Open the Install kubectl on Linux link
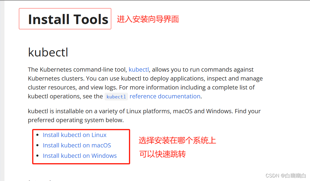This screenshot has width=310, height=181. pos(74,135)
